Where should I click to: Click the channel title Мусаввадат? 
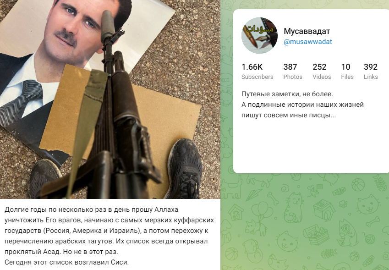click(307, 31)
